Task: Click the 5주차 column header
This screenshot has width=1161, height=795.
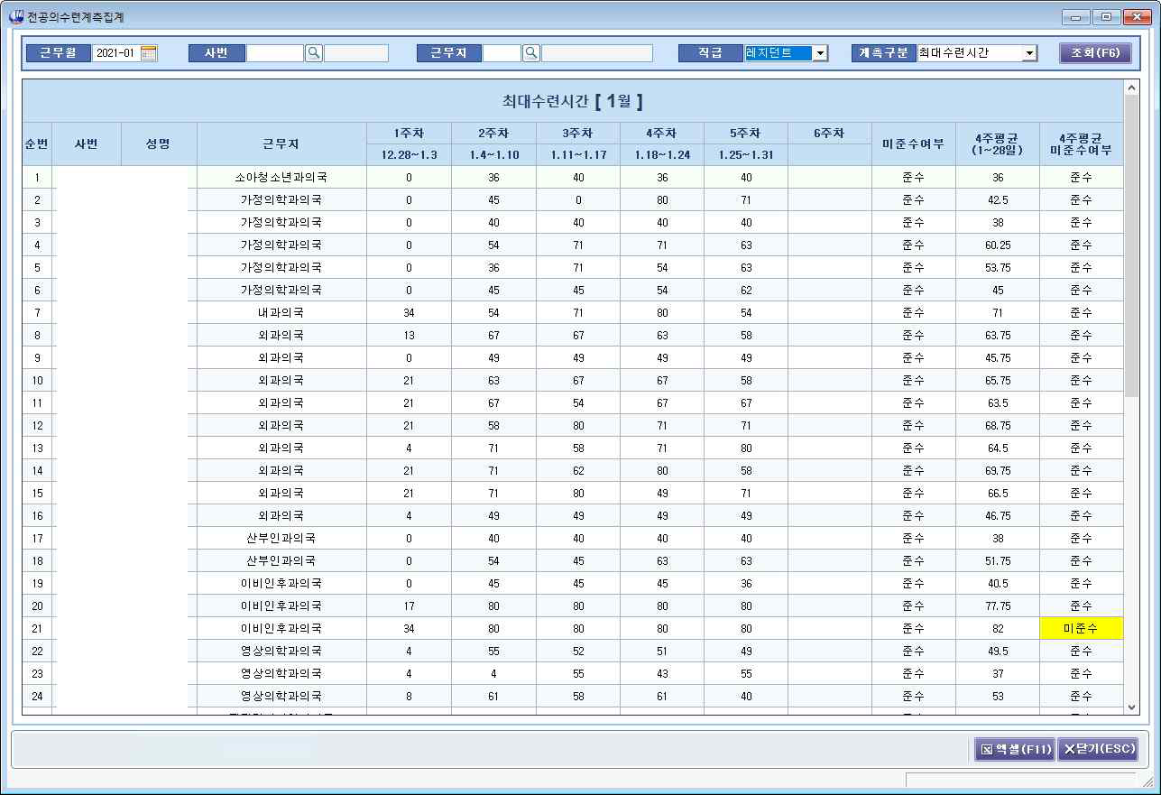Action: pos(745,134)
